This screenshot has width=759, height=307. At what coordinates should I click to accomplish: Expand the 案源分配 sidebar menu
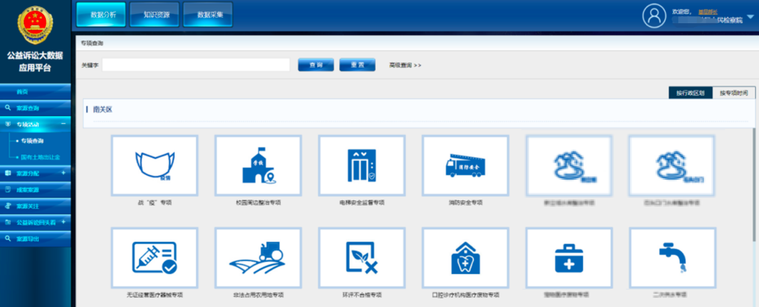coord(63,173)
